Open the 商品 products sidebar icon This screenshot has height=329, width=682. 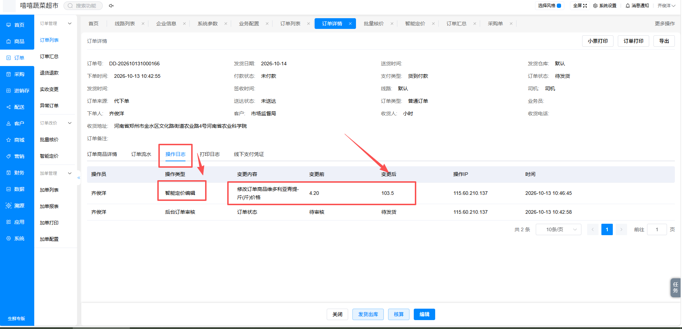(9, 41)
